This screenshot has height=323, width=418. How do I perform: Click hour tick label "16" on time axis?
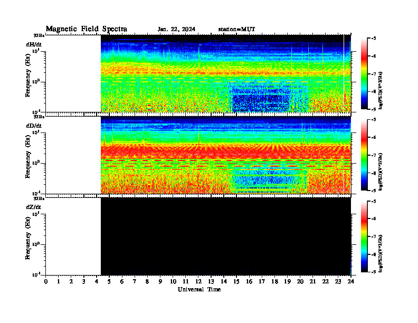[x=249, y=282]
